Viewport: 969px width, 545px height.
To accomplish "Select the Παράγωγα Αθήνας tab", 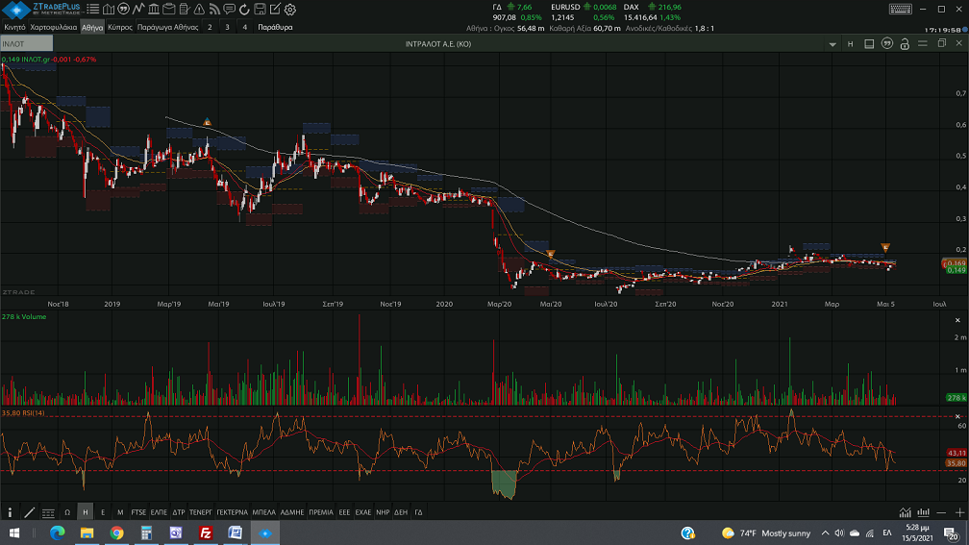I will point(167,28).
